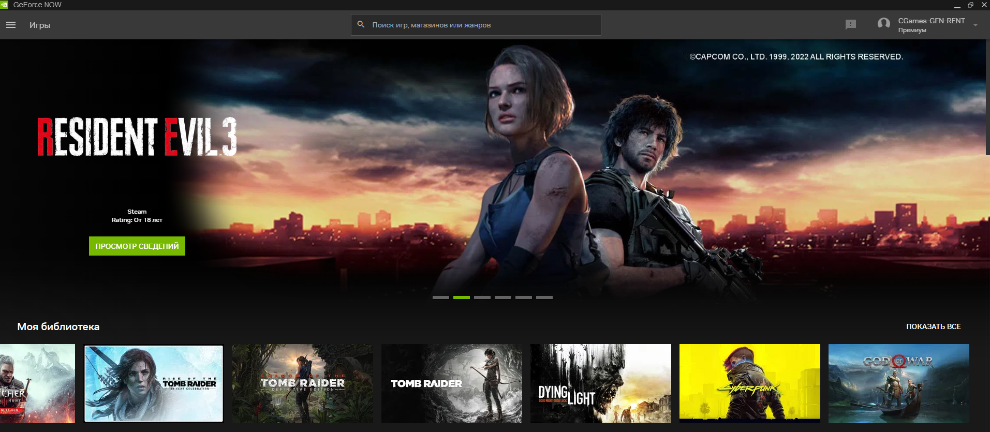Viewport: 990px width, 432px height.
Task: Launch the Cyberpunk game tile
Action: pos(750,383)
